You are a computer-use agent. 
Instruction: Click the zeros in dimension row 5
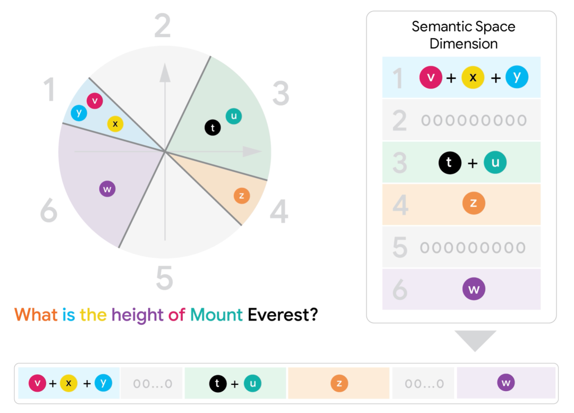tap(473, 248)
